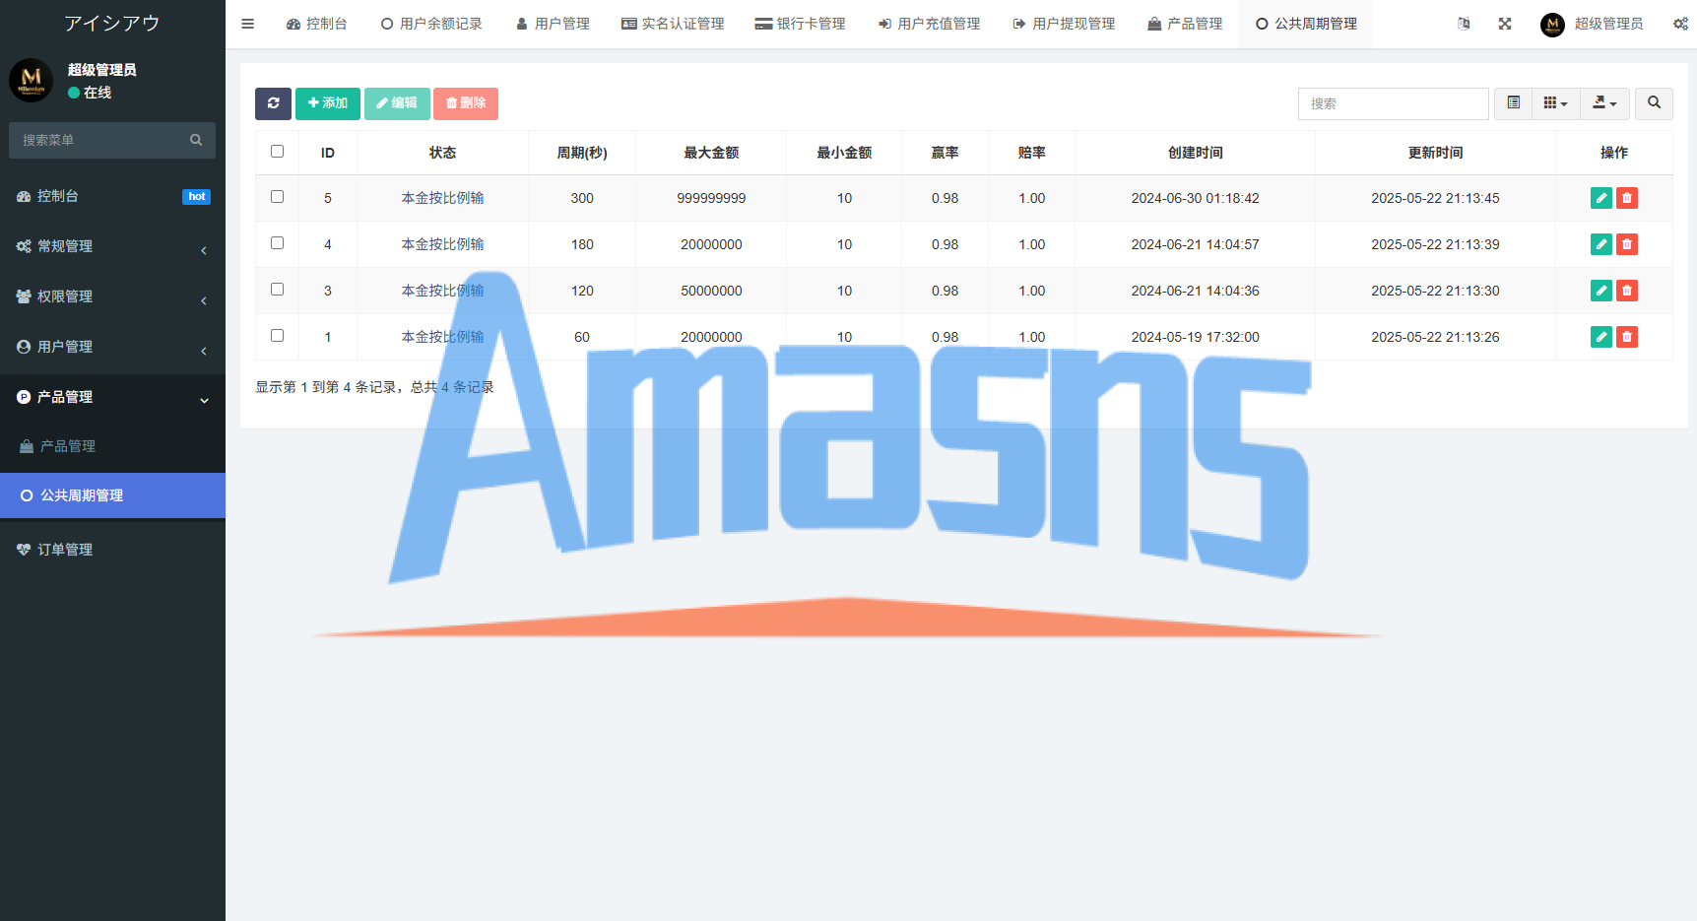Viewport: 1697px width, 921px height.
Task: Edit the row with ID 3
Action: [1601, 291]
